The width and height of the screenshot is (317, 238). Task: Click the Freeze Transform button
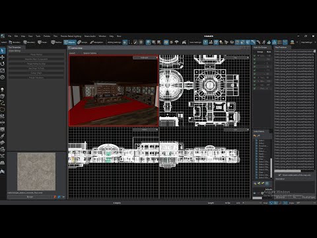pos(36,77)
